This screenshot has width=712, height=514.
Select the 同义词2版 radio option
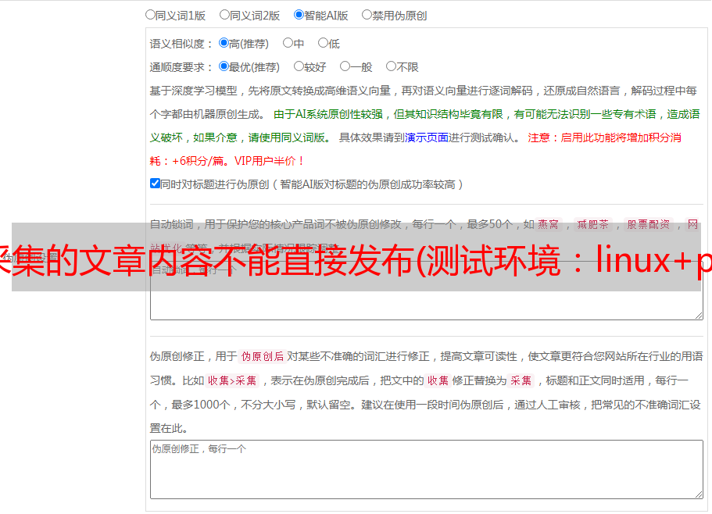pos(224,15)
